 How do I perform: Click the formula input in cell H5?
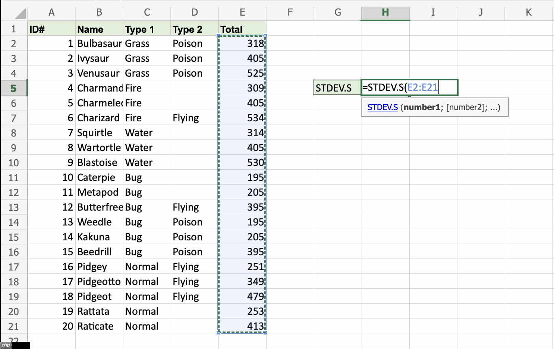tap(409, 88)
